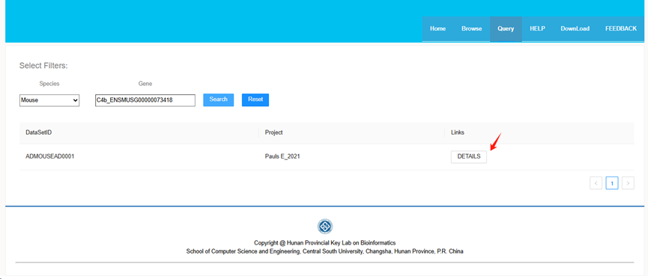The height and width of the screenshot is (279, 648).
Task: Click the Select Filters heading
Action: click(x=43, y=66)
